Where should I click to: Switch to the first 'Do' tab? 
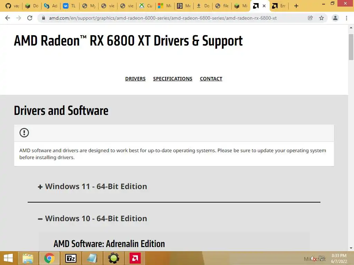coord(31,6)
